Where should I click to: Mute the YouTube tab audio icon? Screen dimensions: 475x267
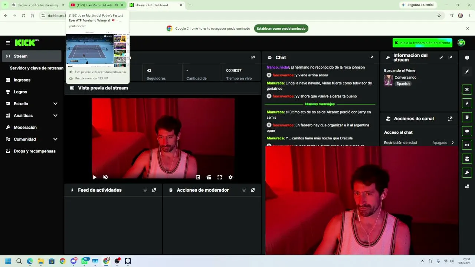(116, 5)
